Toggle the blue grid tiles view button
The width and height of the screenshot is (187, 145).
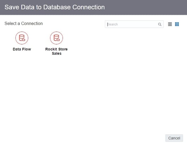click(177, 24)
